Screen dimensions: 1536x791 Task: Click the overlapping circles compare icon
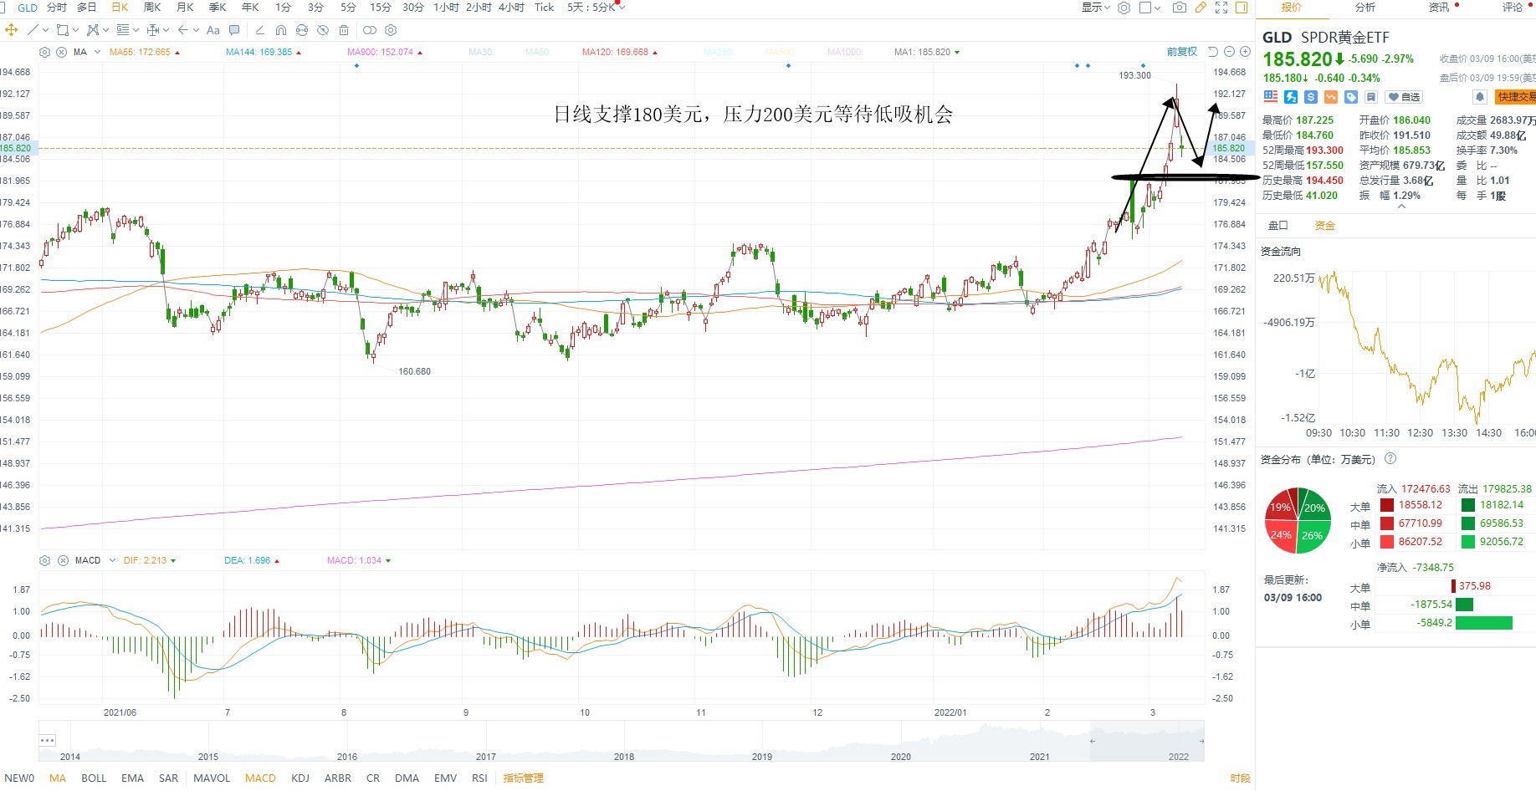coord(369,30)
